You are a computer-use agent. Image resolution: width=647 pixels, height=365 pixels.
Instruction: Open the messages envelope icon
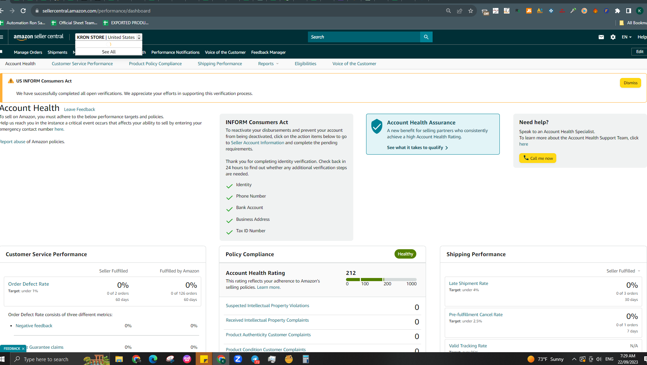click(x=601, y=37)
